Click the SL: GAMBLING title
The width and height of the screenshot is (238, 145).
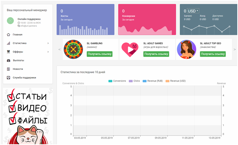point(95,43)
